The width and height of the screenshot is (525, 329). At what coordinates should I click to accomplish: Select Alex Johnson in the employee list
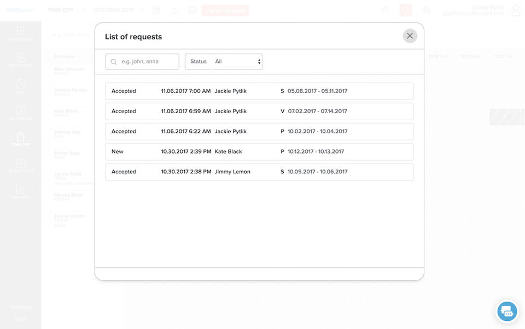69,69
